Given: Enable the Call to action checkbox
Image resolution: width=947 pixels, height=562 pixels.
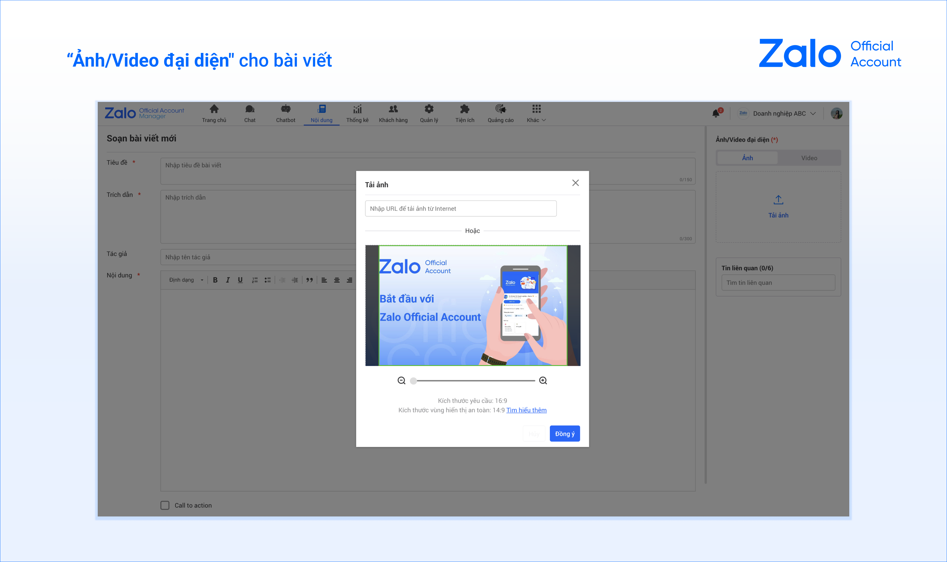Looking at the screenshot, I should (x=165, y=505).
